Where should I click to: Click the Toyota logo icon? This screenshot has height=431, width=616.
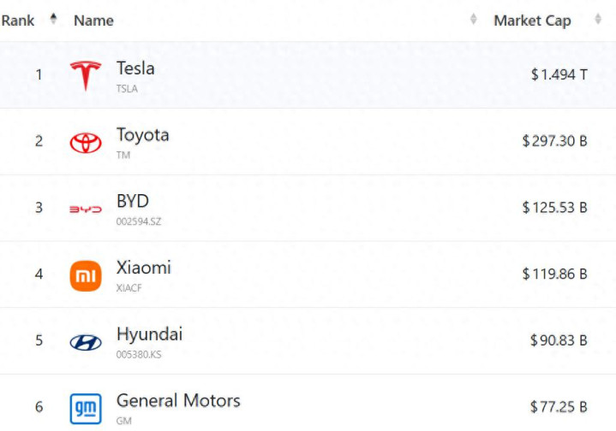click(x=86, y=142)
